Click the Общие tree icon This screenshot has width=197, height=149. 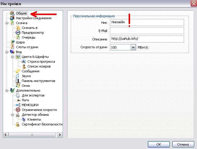pyautogui.click(x=12, y=13)
